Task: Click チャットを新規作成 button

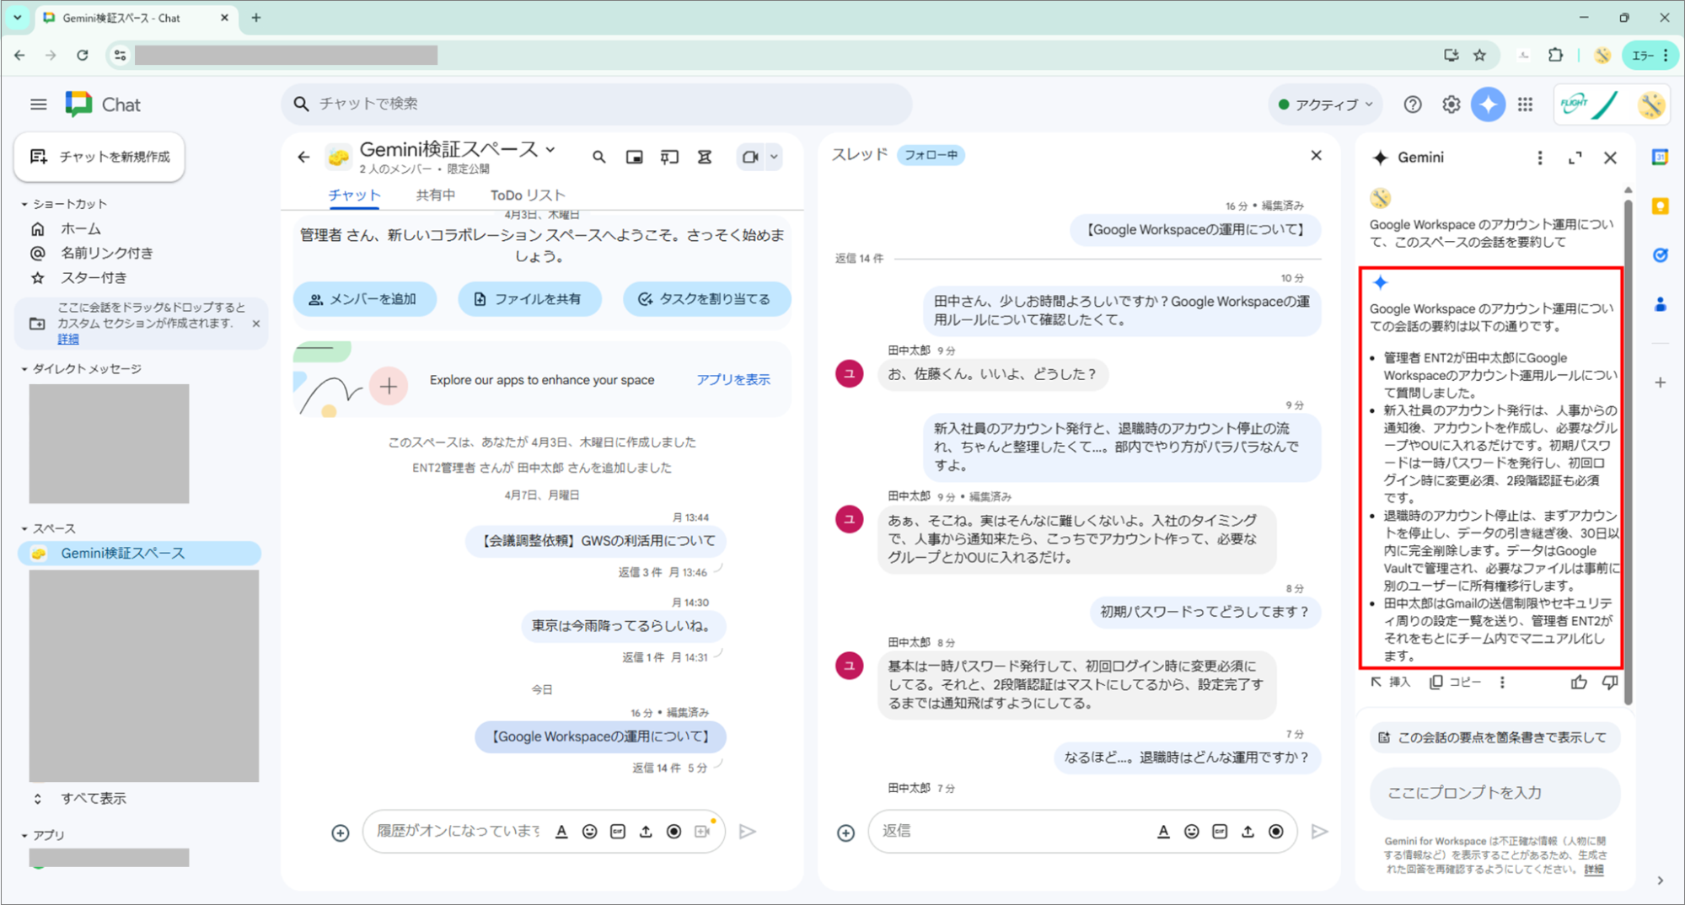Action: tap(99, 157)
